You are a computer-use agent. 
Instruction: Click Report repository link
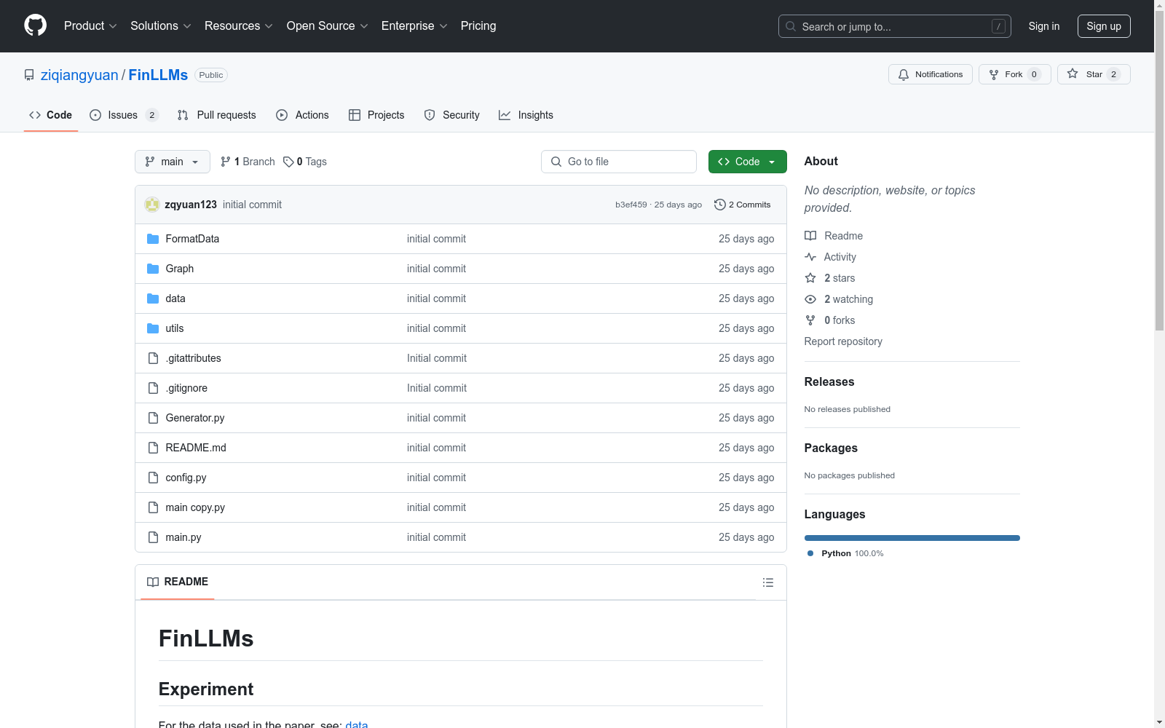(x=843, y=341)
